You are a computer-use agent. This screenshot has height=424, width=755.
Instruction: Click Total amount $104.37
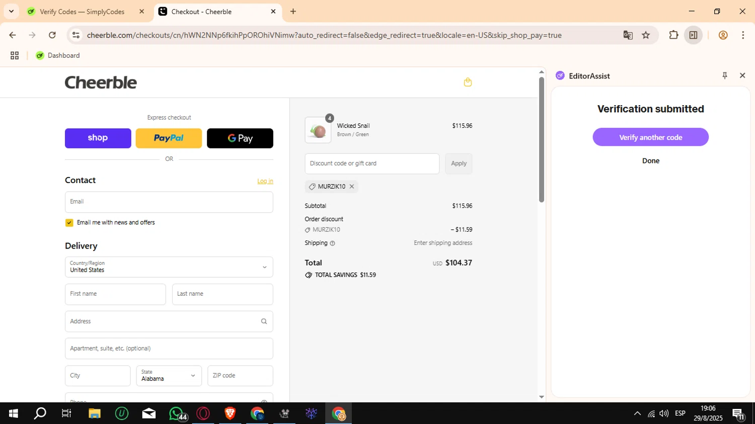tap(459, 263)
